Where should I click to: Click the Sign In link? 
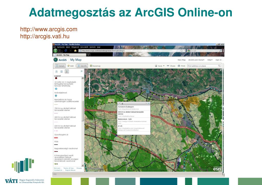click(219, 60)
